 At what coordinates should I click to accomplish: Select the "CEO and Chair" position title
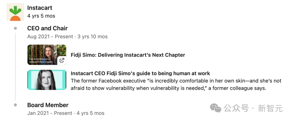click(47, 28)
